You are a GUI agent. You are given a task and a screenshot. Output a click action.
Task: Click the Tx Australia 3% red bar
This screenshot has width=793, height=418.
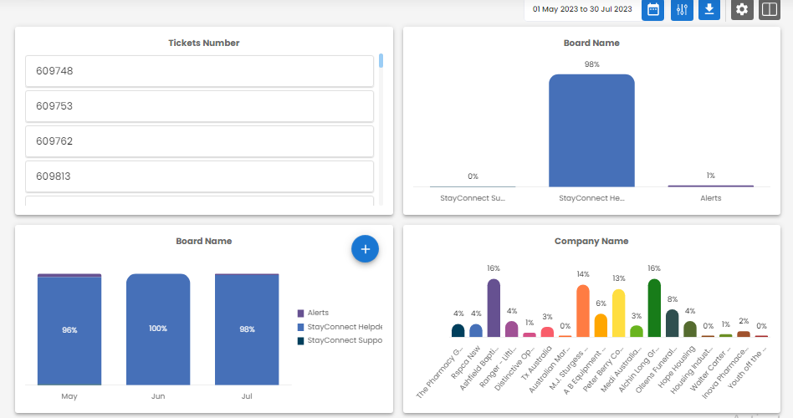coord(547,332)
